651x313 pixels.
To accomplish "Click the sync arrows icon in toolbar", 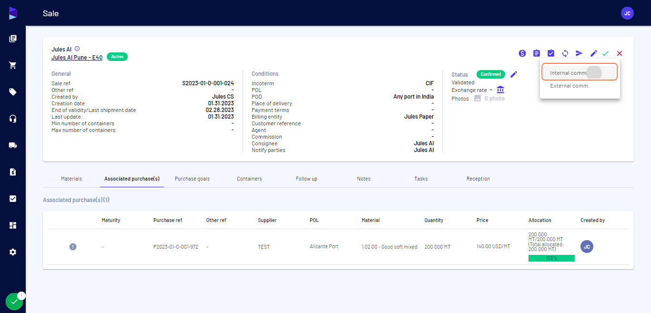I will click(x=565, y=53).
